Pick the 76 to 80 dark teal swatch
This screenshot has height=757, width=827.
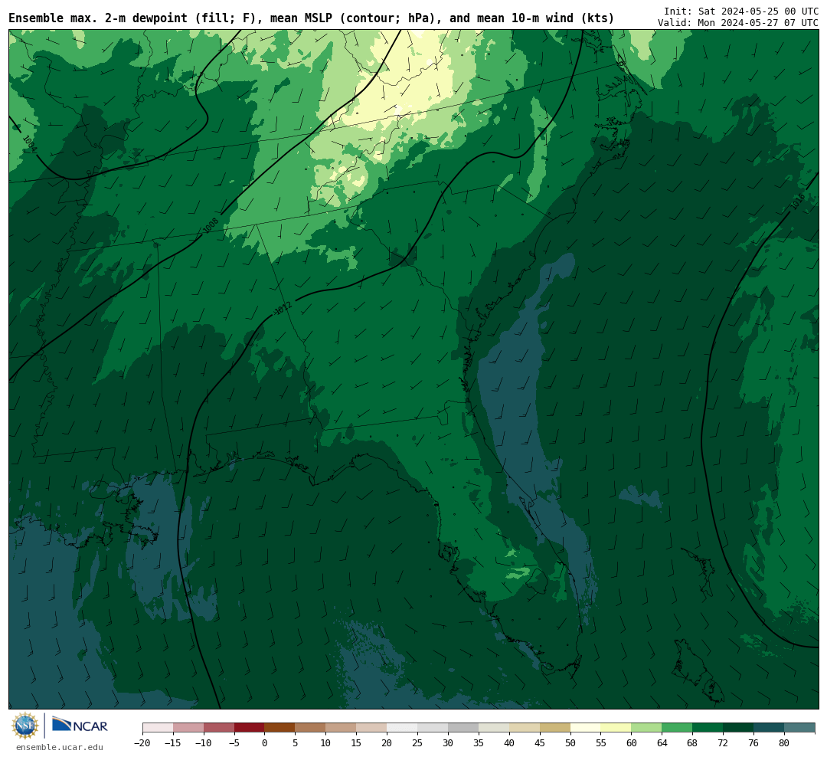click(770, 728)
